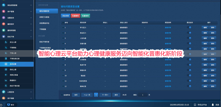Click the red 批量删除 button
Screen dimensions: 221x107
(x=75, y=16)
